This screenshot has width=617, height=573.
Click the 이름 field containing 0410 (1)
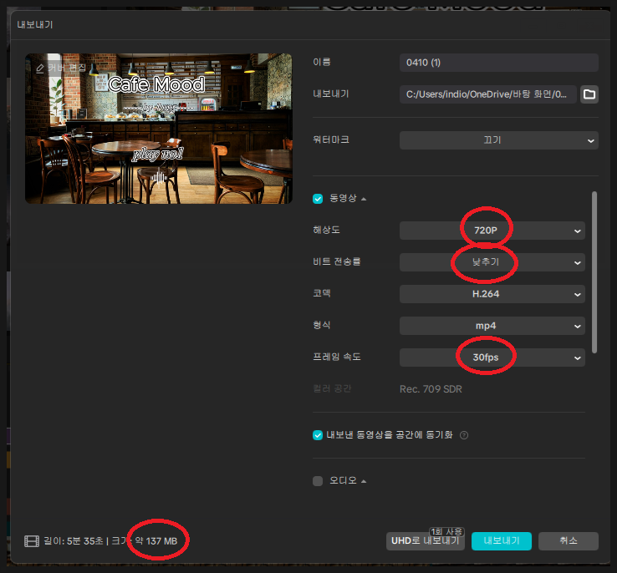(x=498, y=63)
